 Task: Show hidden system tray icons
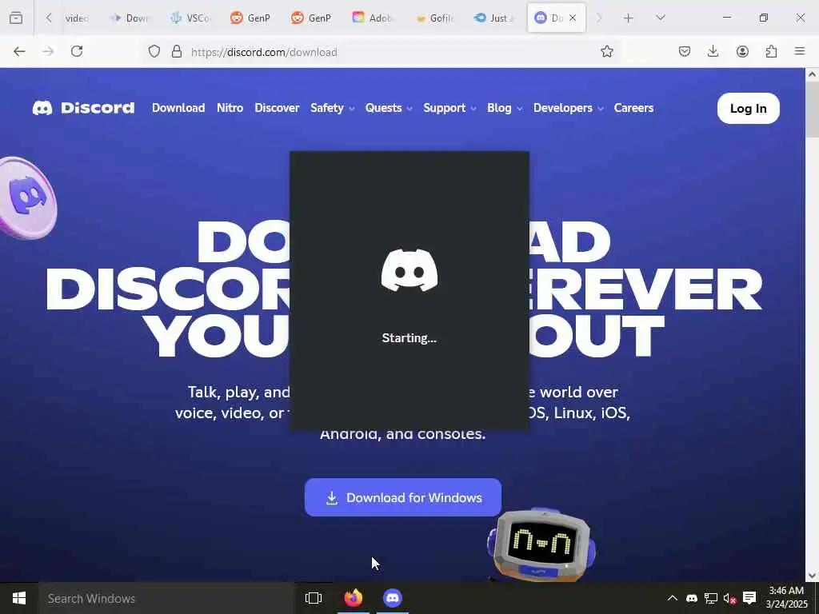672,598
